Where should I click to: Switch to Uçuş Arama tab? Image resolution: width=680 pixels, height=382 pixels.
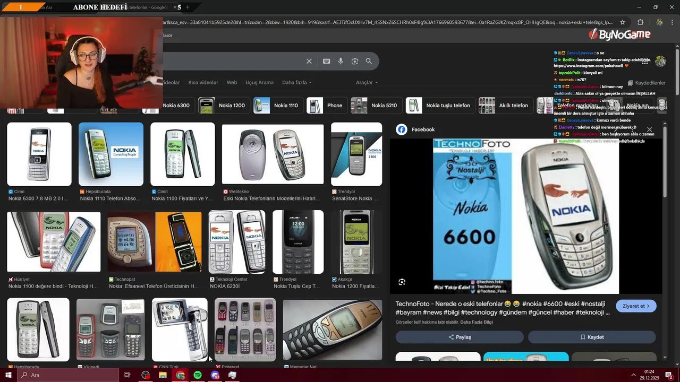[259, 82]
